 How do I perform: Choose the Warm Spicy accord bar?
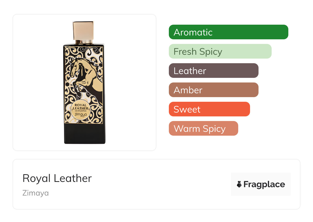pyautogui.click(x=204, y=128)
